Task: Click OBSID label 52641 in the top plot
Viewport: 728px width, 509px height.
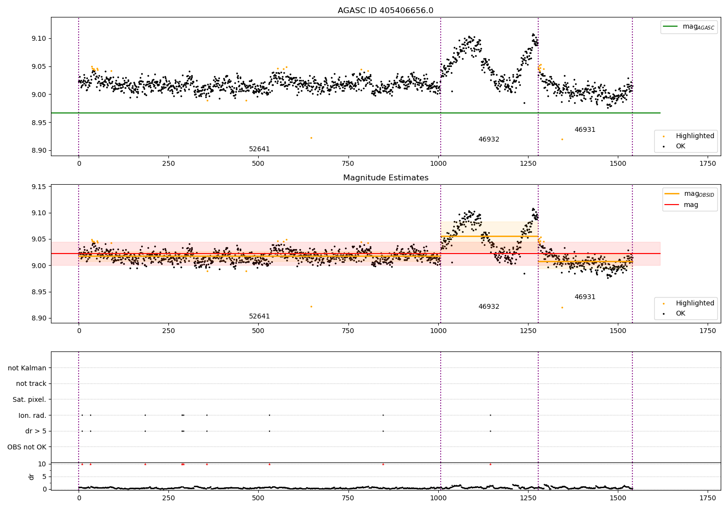Action: click(x=259, y=149)
